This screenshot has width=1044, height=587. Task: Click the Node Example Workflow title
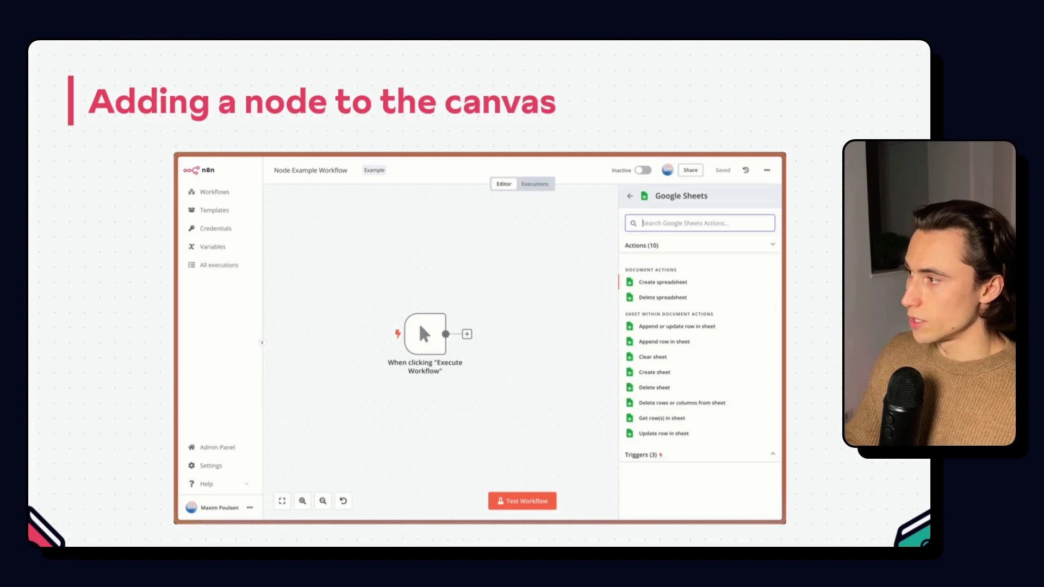(310, 170)
